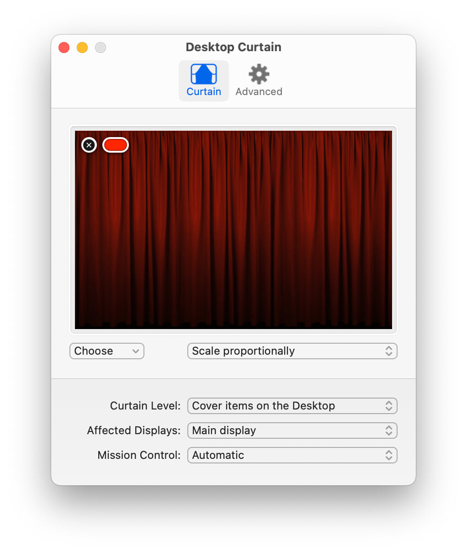Open the Curtain Level popup menu
This screenshot has width=467, height=553.
292,406
